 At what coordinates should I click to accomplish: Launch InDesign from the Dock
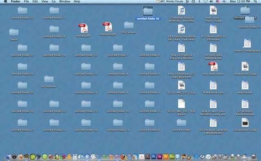(x=159, y=157)
